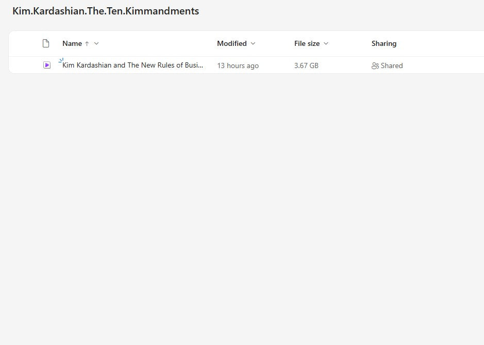Click the sync status arrow beside the file name
Image resolution: width=484 pixels, height=345 pixels.
coord(61,60)
